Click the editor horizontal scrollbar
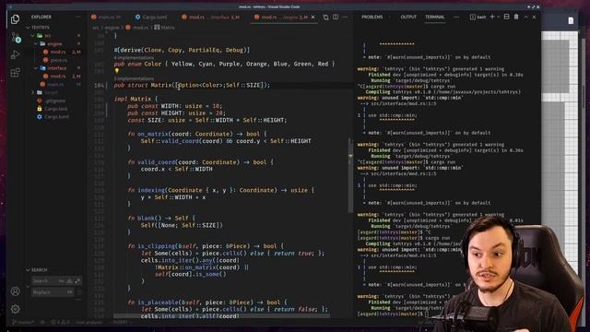 (221, 315)
